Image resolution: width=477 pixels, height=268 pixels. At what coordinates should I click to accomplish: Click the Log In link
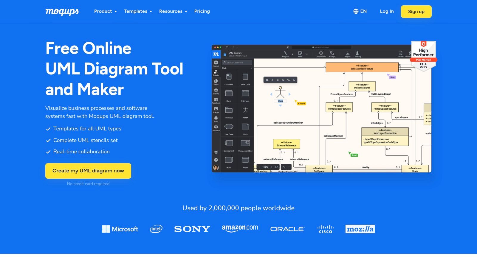[387, 11]
